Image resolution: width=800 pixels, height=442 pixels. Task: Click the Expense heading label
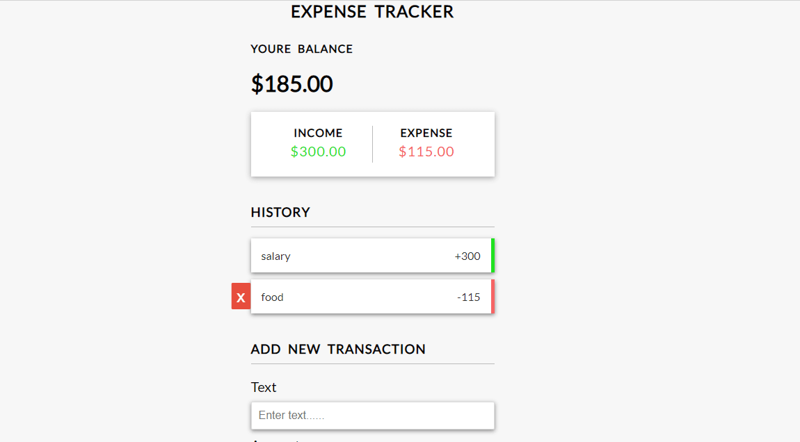click(x=426, y=133)
